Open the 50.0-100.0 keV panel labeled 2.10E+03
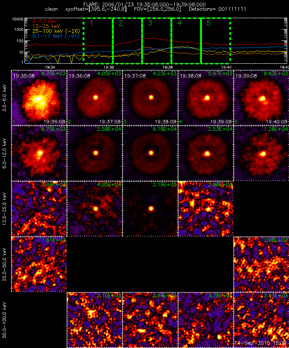289x348 pixels. click(x=94, y=320)
